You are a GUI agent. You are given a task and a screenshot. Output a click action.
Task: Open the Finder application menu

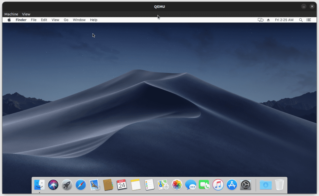(x=21, y=20)
